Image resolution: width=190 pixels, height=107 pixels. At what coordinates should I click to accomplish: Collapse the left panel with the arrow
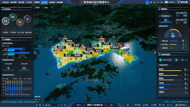coord(35,53)
